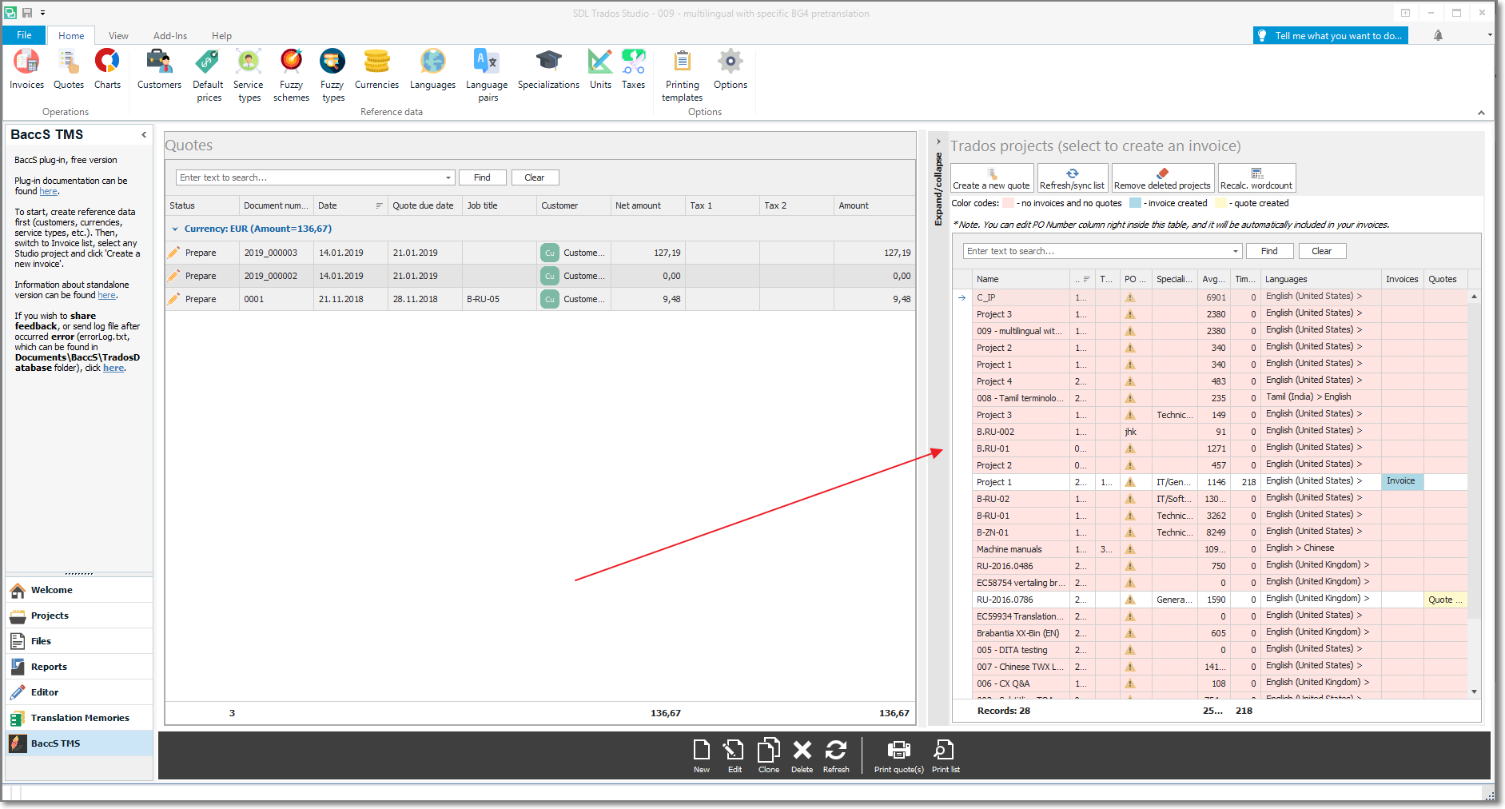Open the Help ribbon tab
The height and width of the screenshot is (809, 1505).
221,35
